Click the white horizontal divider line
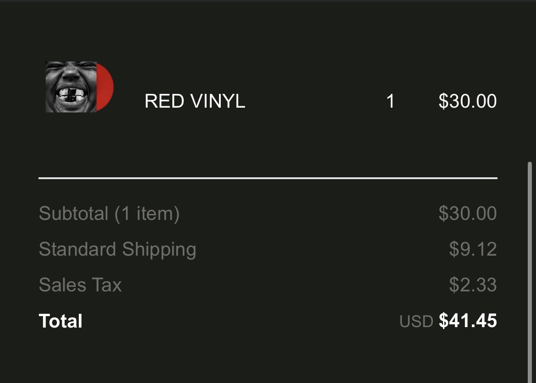Screen dimensions: 536x383 (x=268, y=178)
